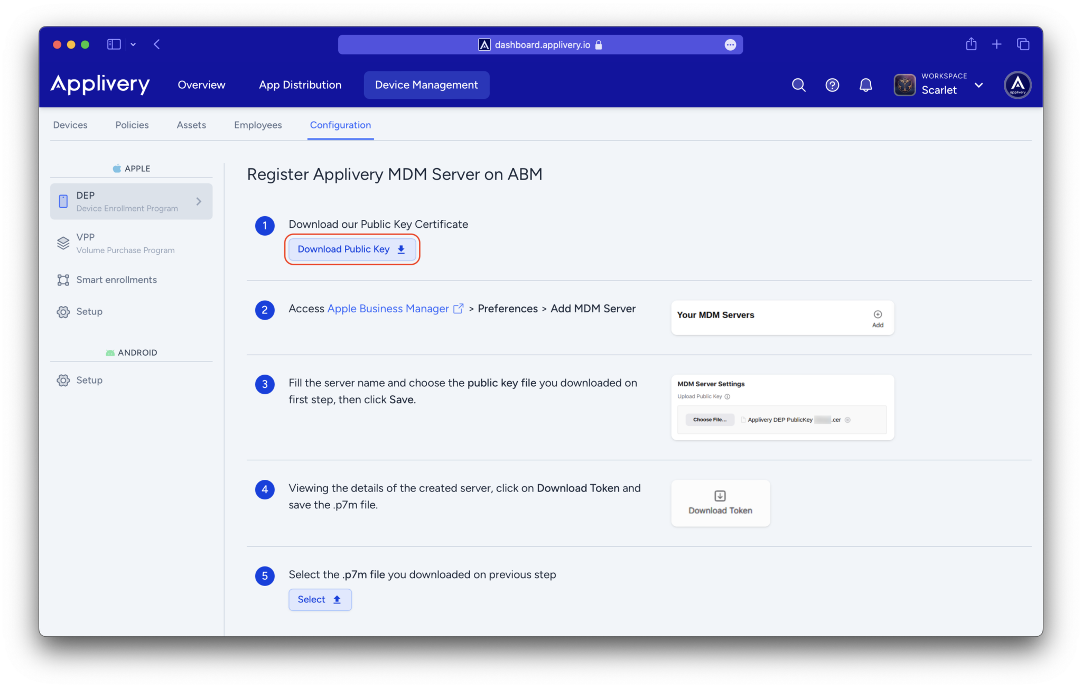
Task: Show tab overview icon in Safari
Action: 1023,44
